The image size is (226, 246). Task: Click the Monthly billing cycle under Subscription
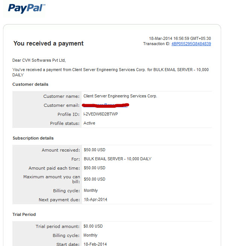pos(91,190)
